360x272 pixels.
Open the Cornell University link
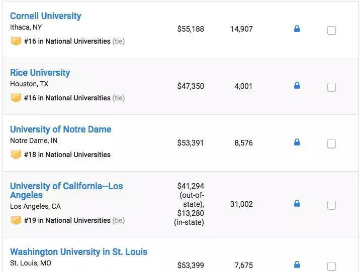point(45,16)
